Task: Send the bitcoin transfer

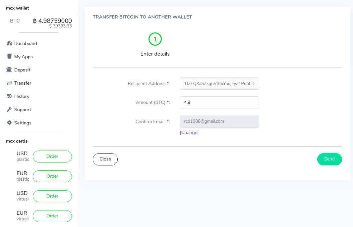Action: click(x=329, y=159)
